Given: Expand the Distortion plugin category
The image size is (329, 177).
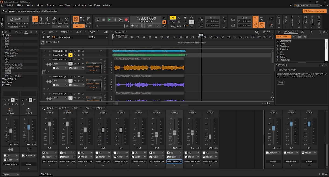Looking at the screenshot, I should point(278,46).
